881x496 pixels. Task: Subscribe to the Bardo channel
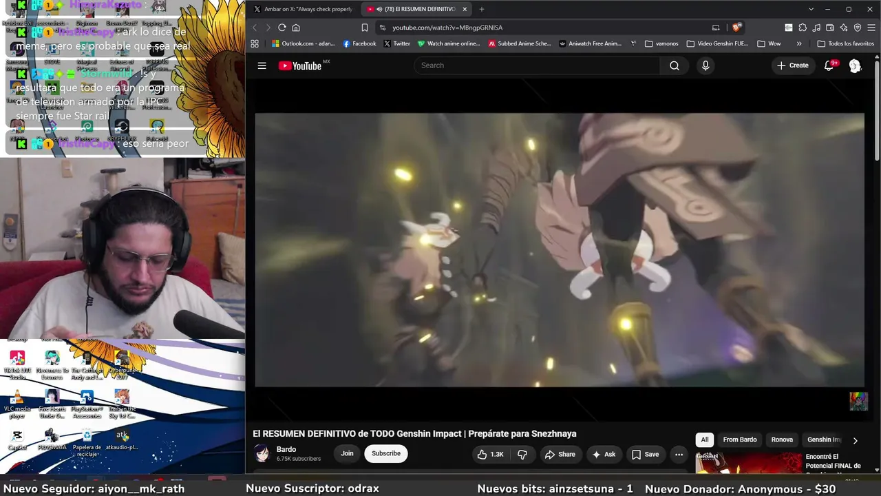coord(386,453)
